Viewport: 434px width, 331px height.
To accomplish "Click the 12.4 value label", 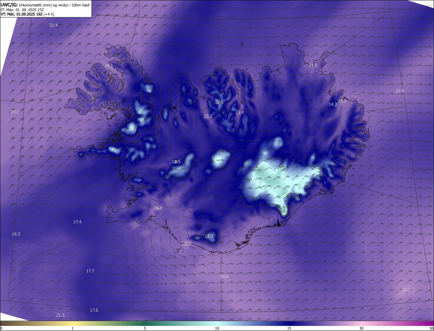I will pyautogui.click(x=209, y=237).
